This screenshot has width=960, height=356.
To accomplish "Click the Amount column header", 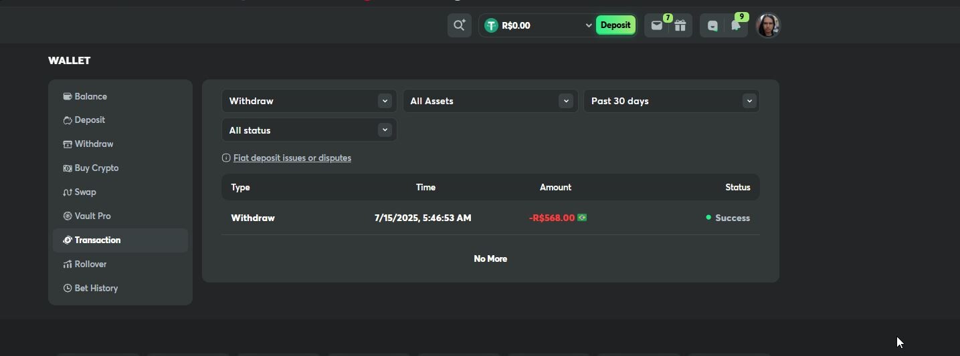I will pos(555,187).
